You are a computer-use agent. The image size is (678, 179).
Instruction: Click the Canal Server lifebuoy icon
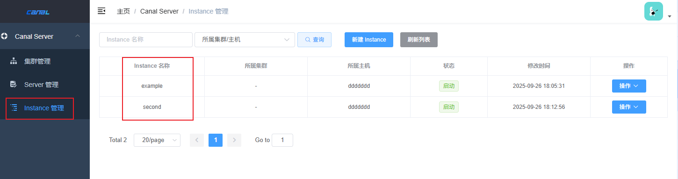(x=5, y=36)
